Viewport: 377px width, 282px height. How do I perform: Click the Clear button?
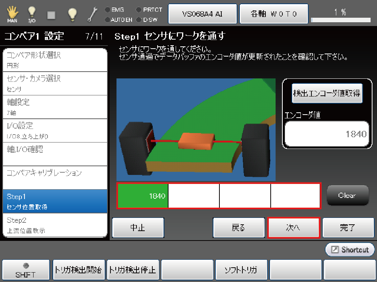point(347,195)
